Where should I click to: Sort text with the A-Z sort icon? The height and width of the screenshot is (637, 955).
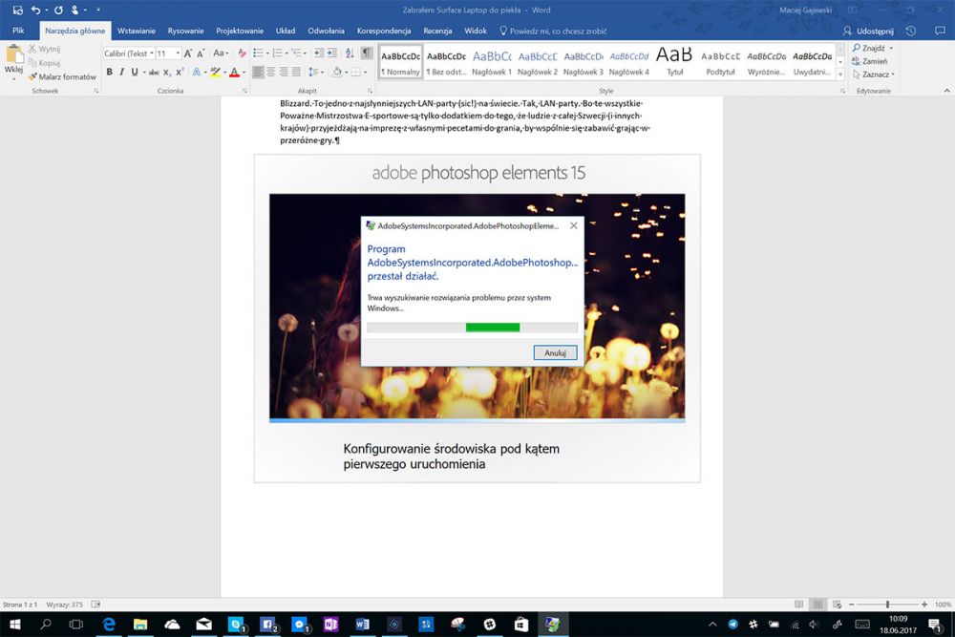click(350, 53)
